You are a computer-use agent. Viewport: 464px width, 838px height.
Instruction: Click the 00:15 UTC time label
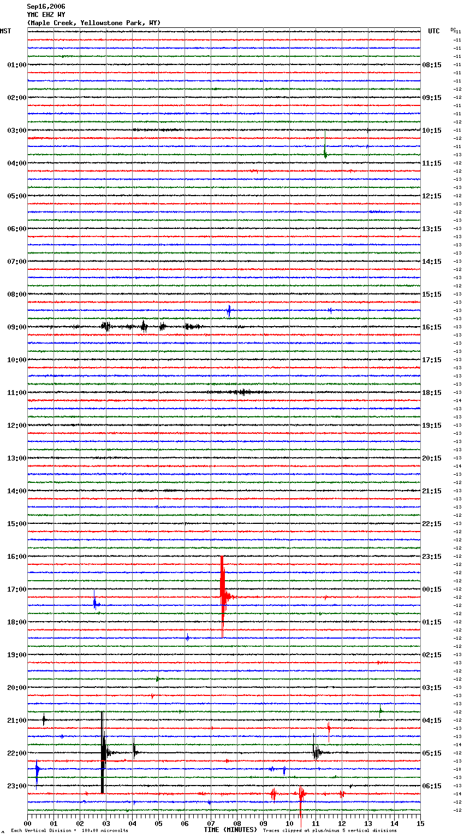click(x=432, y=589)
